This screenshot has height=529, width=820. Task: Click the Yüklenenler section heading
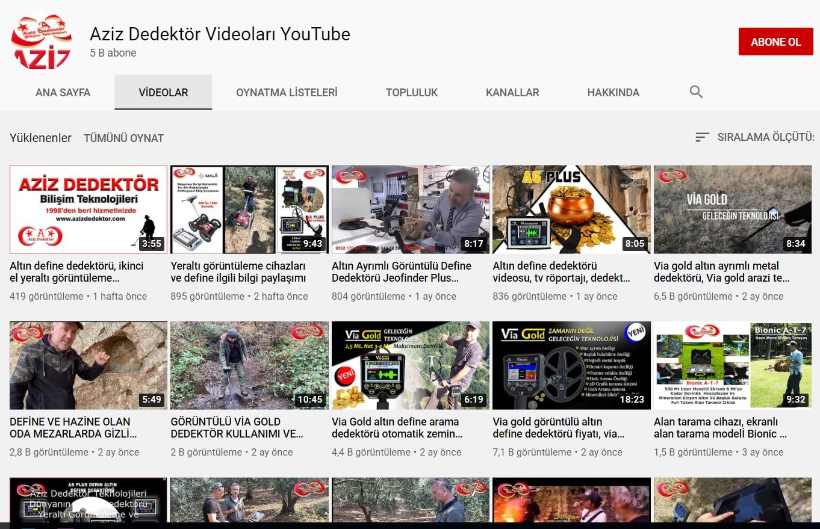(x=40, y=138)
